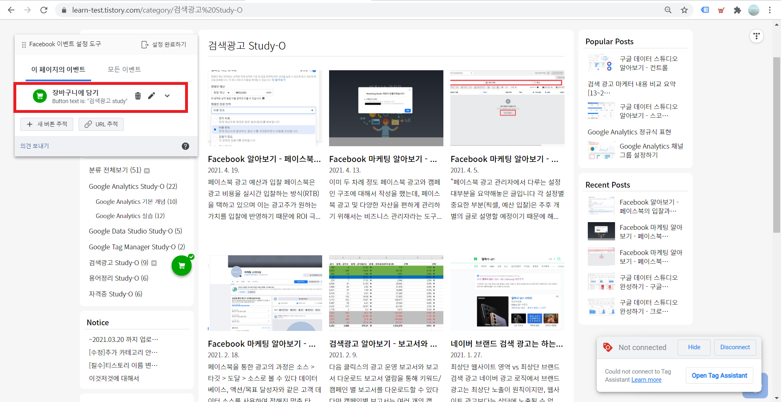Delete the 장바구니에 담기 event with trash icon
Image resolution: width=781 pixels, height=402 pixels.
[x=138, y=96]
